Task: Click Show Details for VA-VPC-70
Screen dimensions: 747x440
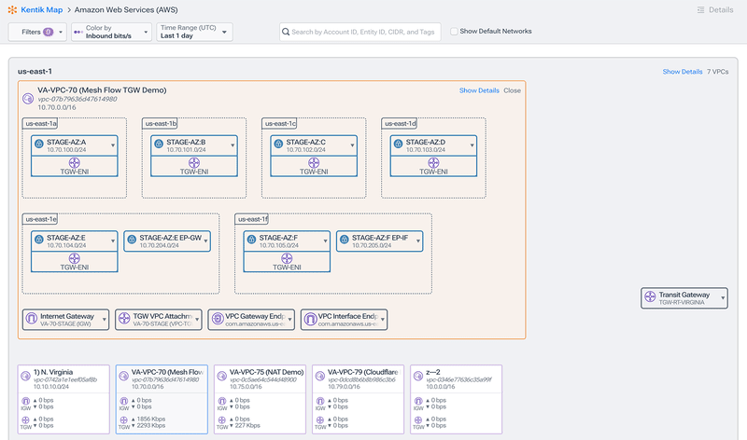Action: point(479,90)
